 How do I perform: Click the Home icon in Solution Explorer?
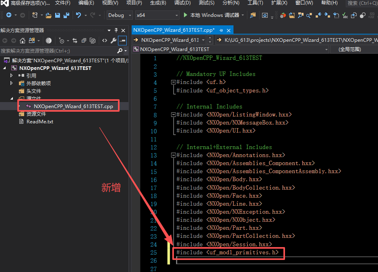23,41
